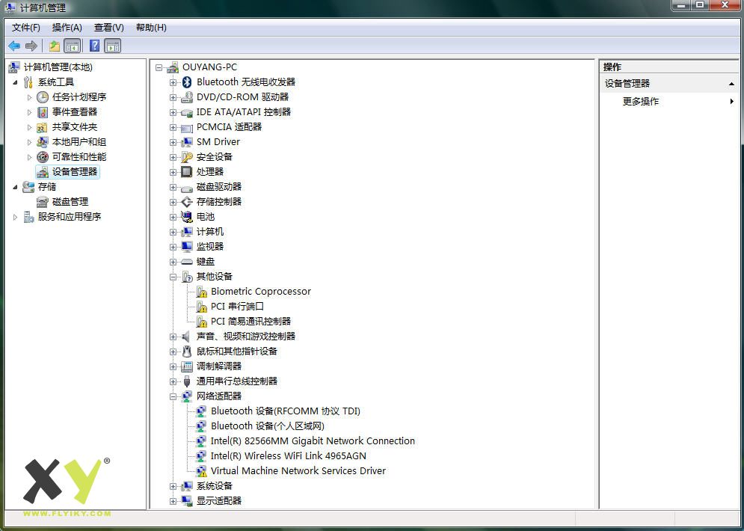Viewport: 744px width, 531px height.
Task: Collapse the OUYANG-PC root node
Action: click(159, 68)
